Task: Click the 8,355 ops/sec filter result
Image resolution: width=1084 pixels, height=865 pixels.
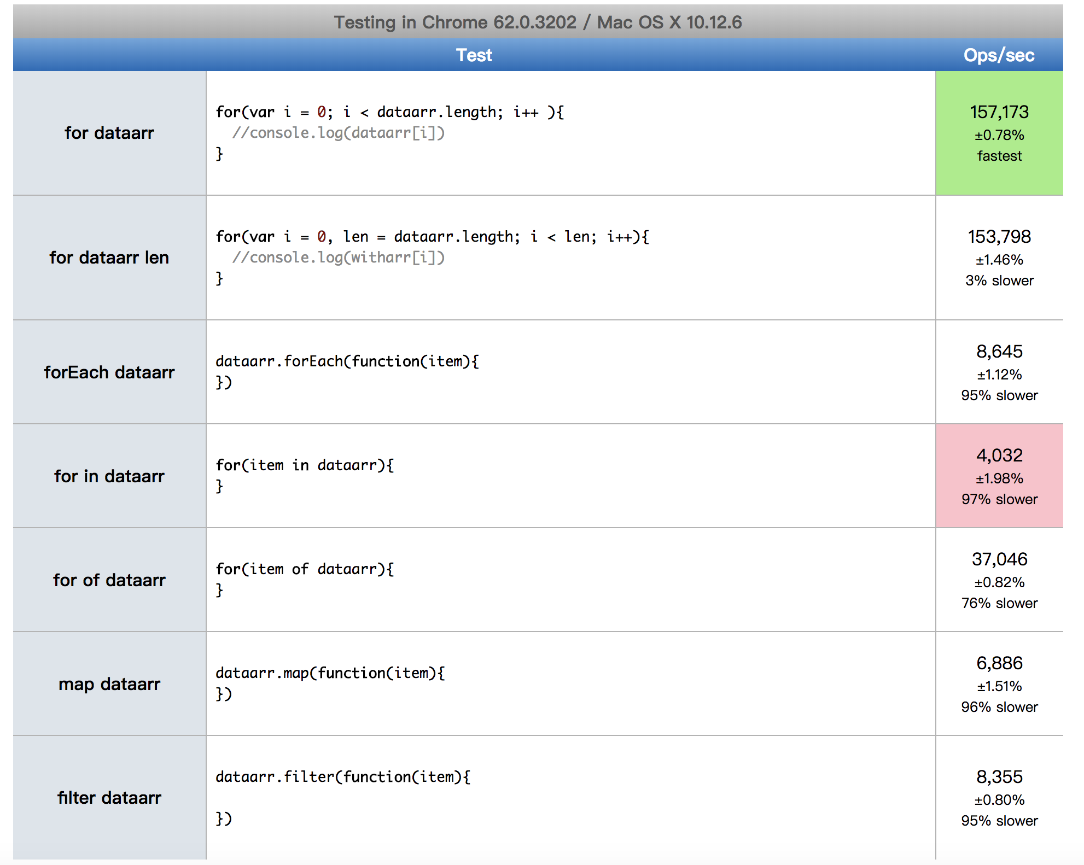Action: point(999,778)
